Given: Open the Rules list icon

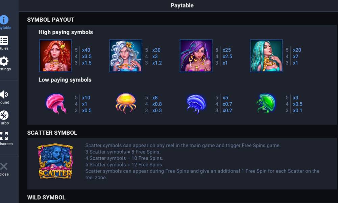Looking at the screenshot, I should click(4, 41).
